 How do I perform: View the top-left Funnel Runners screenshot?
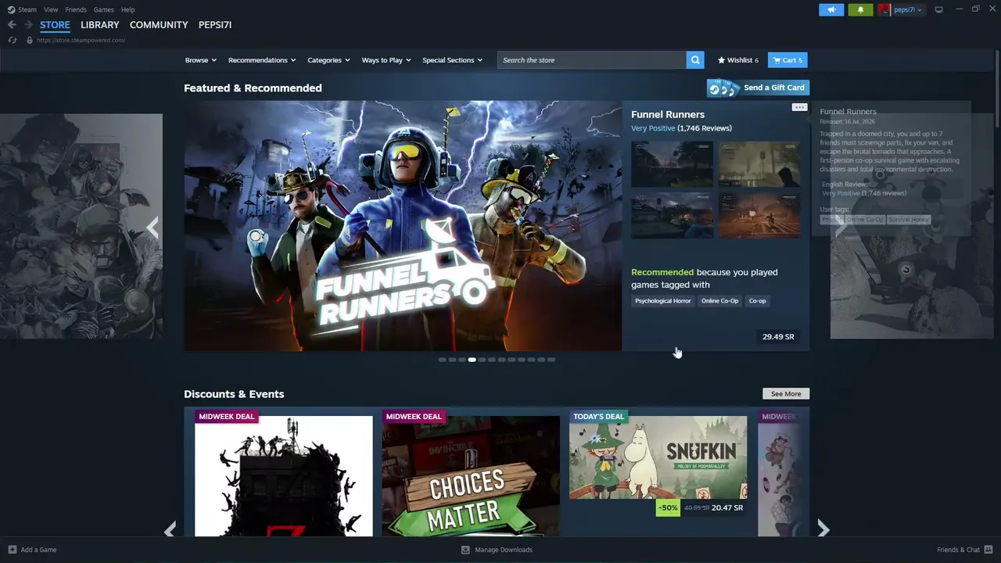[673, 164]
